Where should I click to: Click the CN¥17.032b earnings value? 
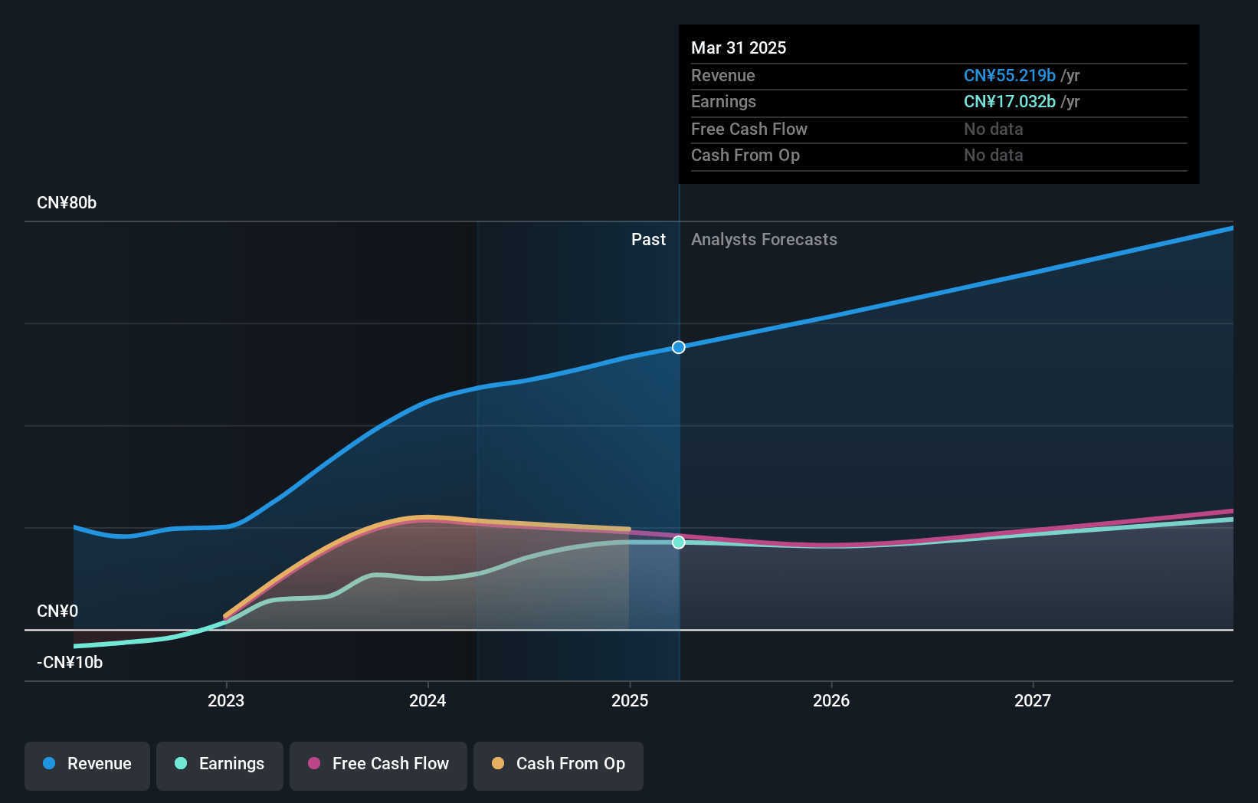(1010, 102)
